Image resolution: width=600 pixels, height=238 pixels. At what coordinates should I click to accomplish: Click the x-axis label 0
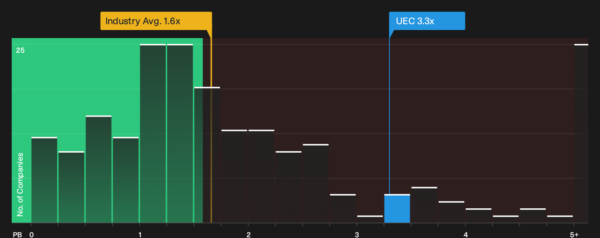pos(31,235)
